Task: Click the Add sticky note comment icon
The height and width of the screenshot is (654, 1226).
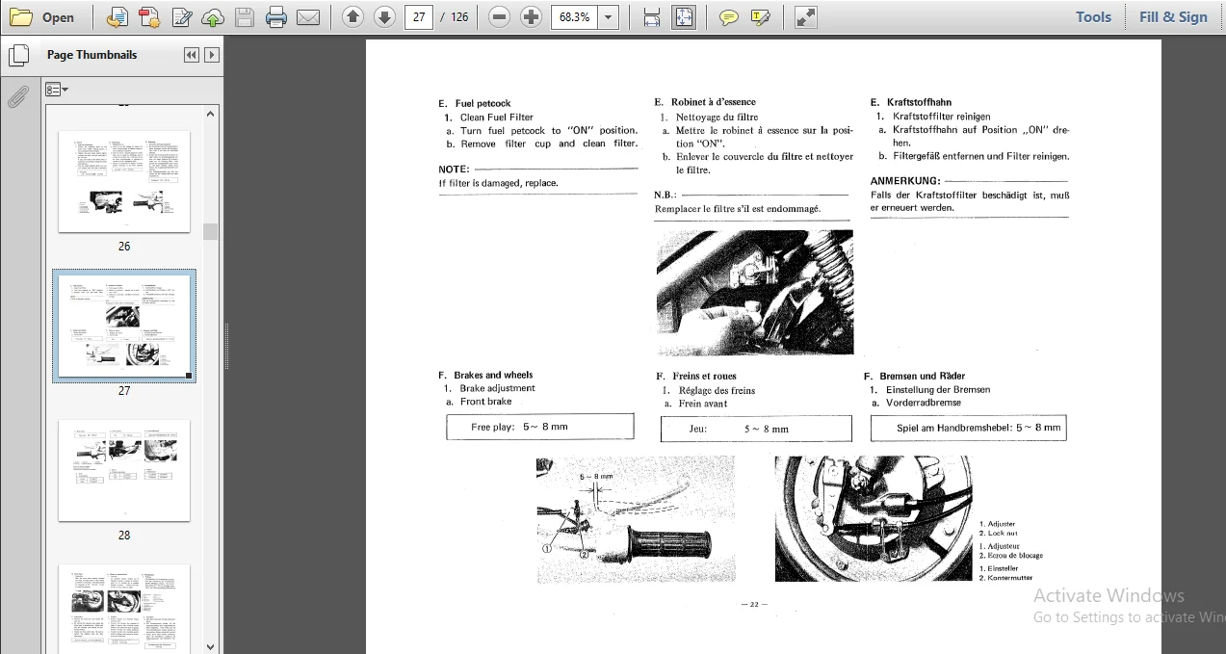Action: click(729, 16)
